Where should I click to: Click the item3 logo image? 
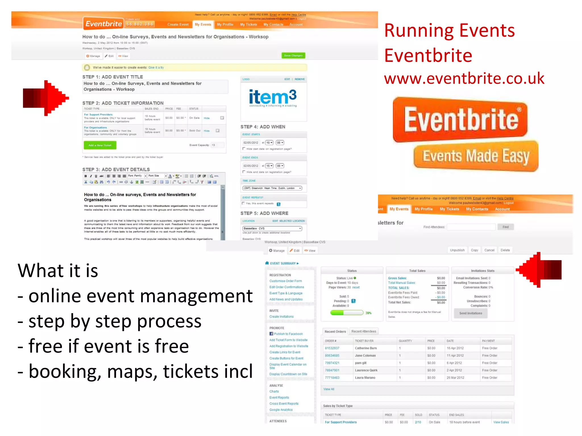click(x=273, y=98)
